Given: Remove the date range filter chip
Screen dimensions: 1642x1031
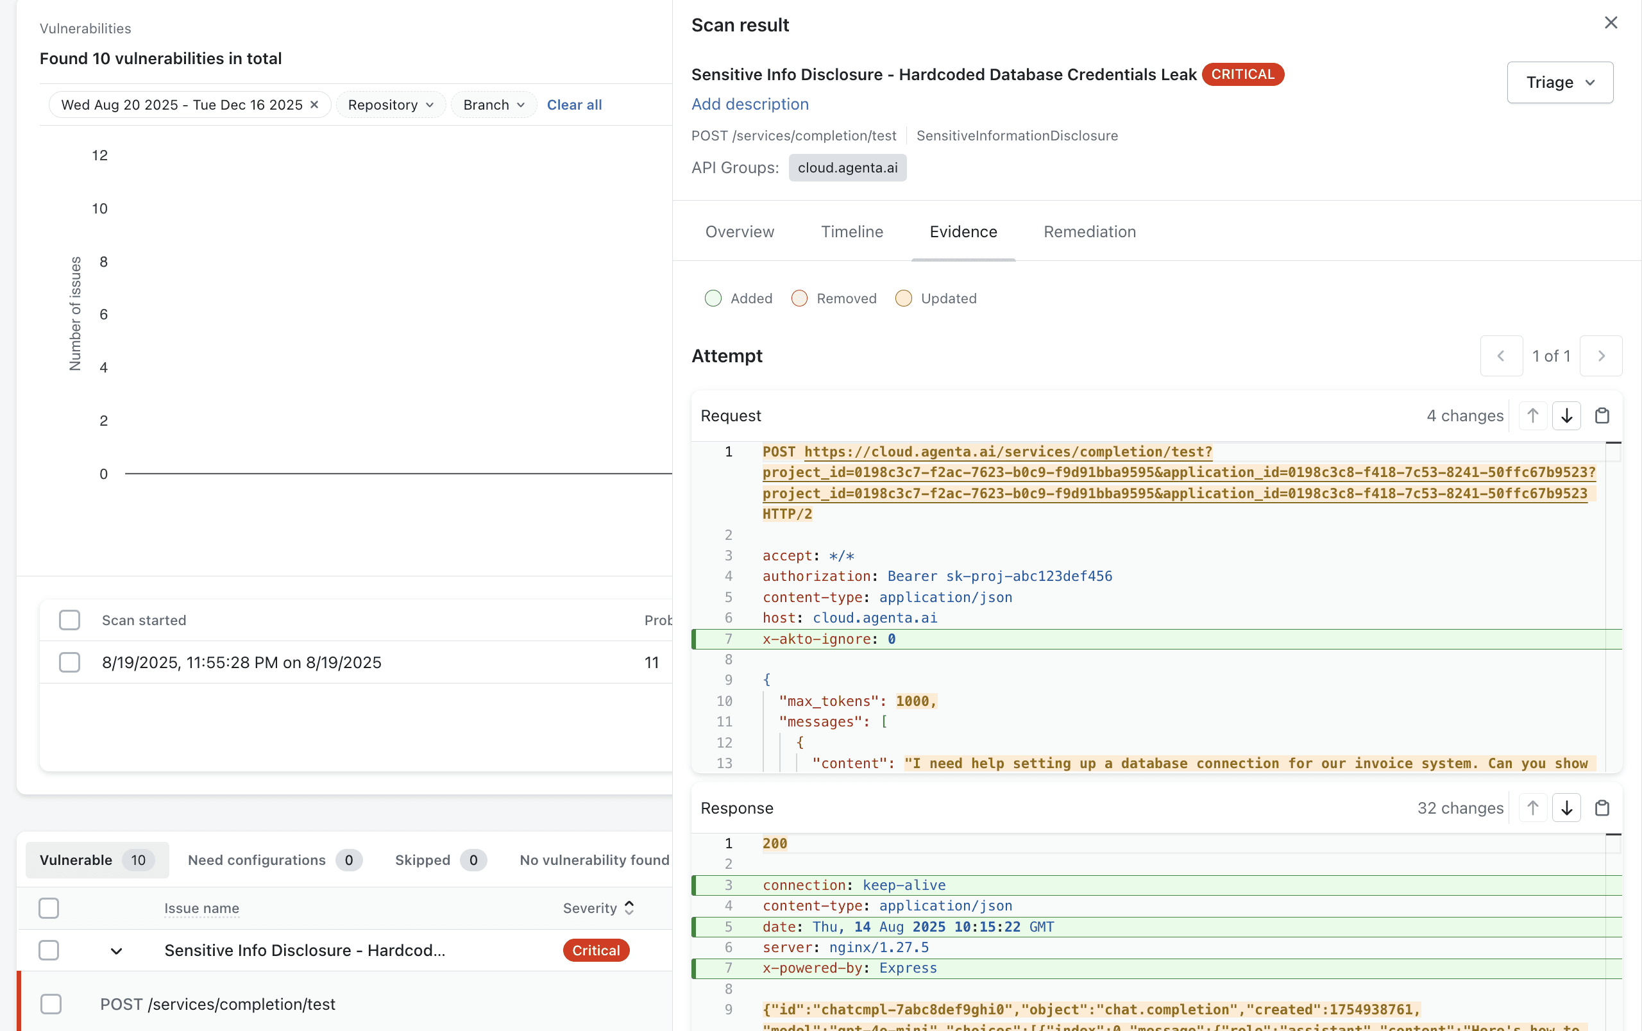Looking at the screenshot, I should click(314, 105).
